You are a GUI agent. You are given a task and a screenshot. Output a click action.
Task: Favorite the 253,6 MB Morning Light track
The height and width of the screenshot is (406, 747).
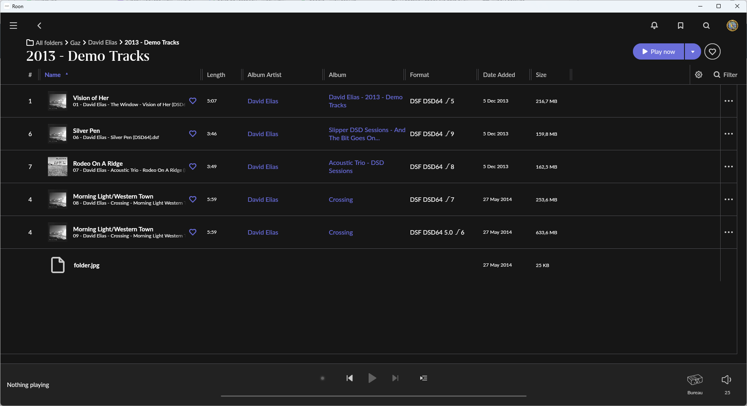[193, 199]
